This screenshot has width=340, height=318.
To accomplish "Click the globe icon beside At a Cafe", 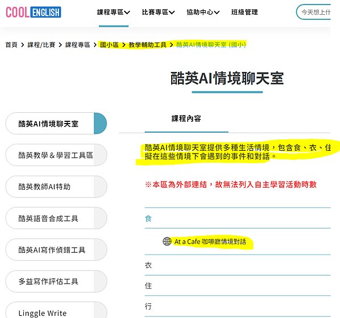I will (167, 241).
